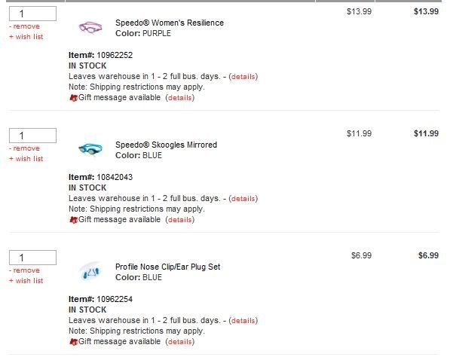Click quantity field for Profile Nose Clip/Ear Plug Set
This screenshot has height=360, width=453.
point(32,258)
